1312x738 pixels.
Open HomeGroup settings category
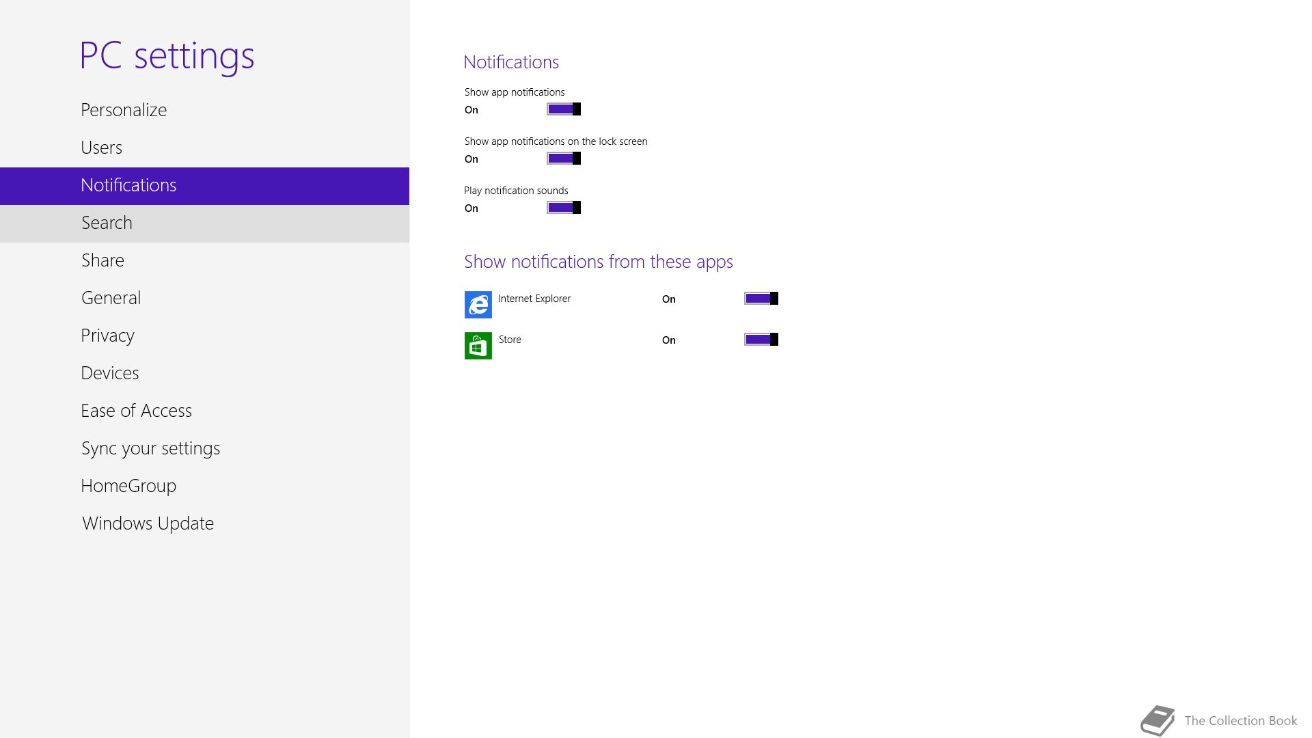click(204, 487)
